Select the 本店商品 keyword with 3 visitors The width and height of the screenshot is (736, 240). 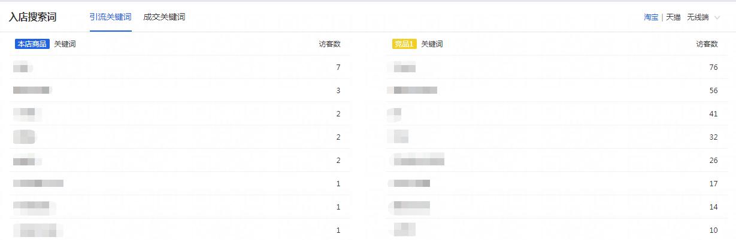(32, 91)
